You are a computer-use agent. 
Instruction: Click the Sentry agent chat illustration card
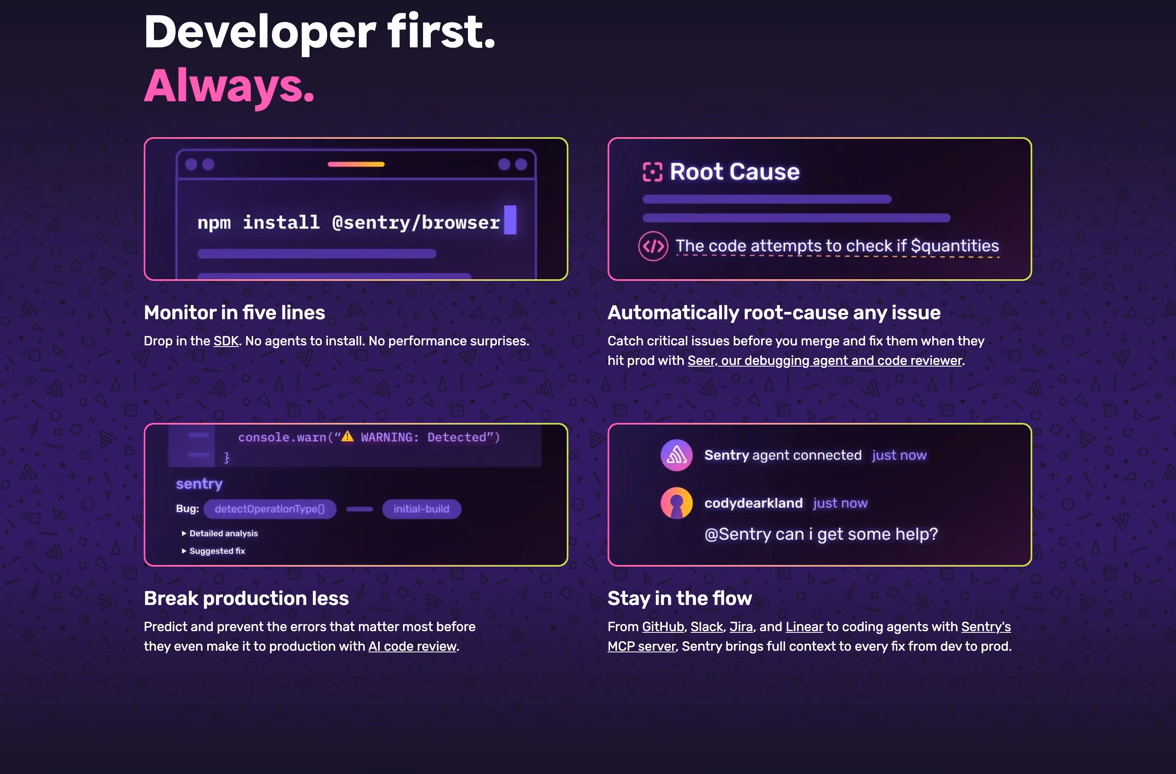819,494
